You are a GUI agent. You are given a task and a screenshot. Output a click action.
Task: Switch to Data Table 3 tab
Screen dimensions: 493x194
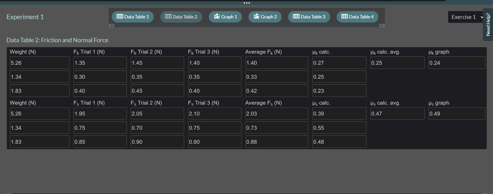click(309, 17)
